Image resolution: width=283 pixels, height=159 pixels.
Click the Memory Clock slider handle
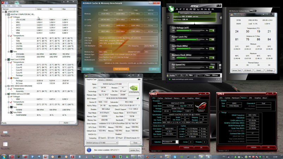tap(185, 58)
